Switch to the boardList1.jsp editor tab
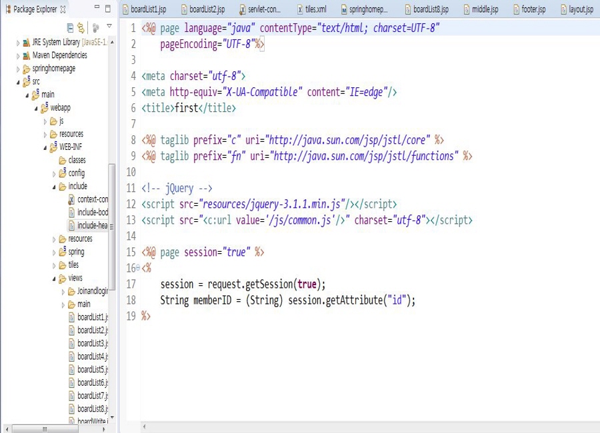The width and height of the screenshot is (600, 433). [x=144, y=9]
